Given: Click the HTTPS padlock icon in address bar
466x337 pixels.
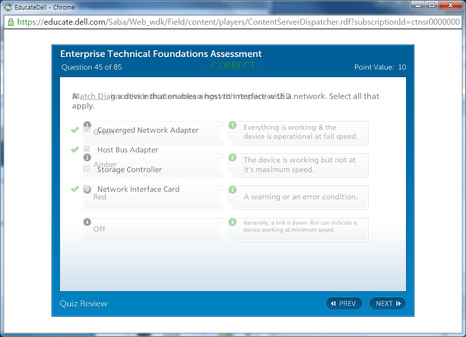Looking at the screenshot, I should (x=10, y=22).
